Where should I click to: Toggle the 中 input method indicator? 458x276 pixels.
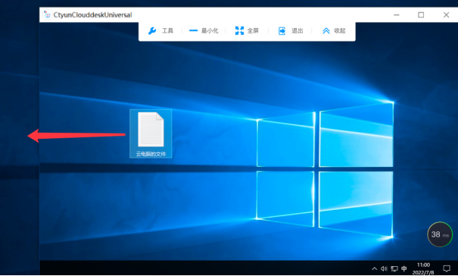pos(404,268)
